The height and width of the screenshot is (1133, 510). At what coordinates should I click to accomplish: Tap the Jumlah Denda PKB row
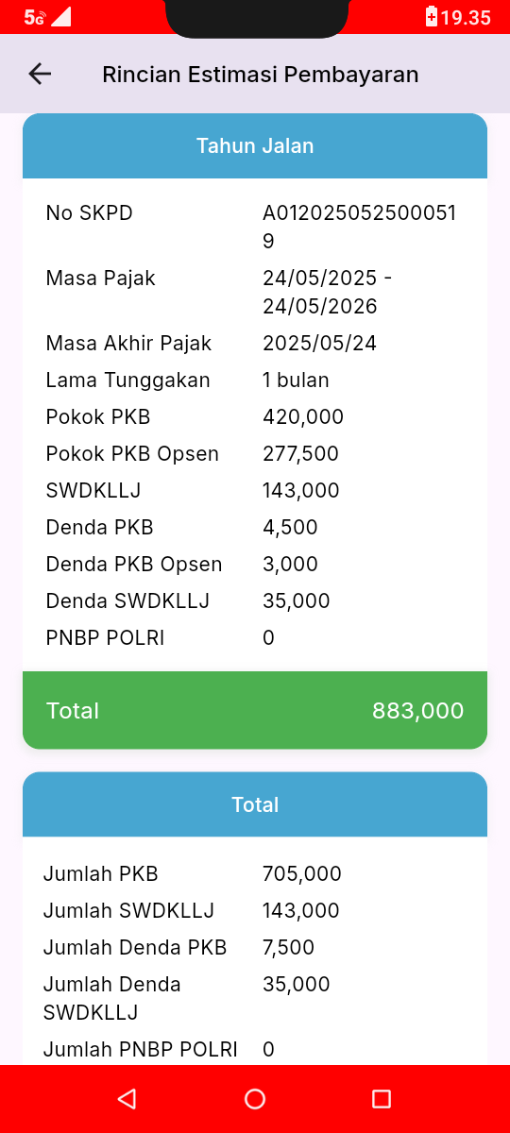click(255, 948)
